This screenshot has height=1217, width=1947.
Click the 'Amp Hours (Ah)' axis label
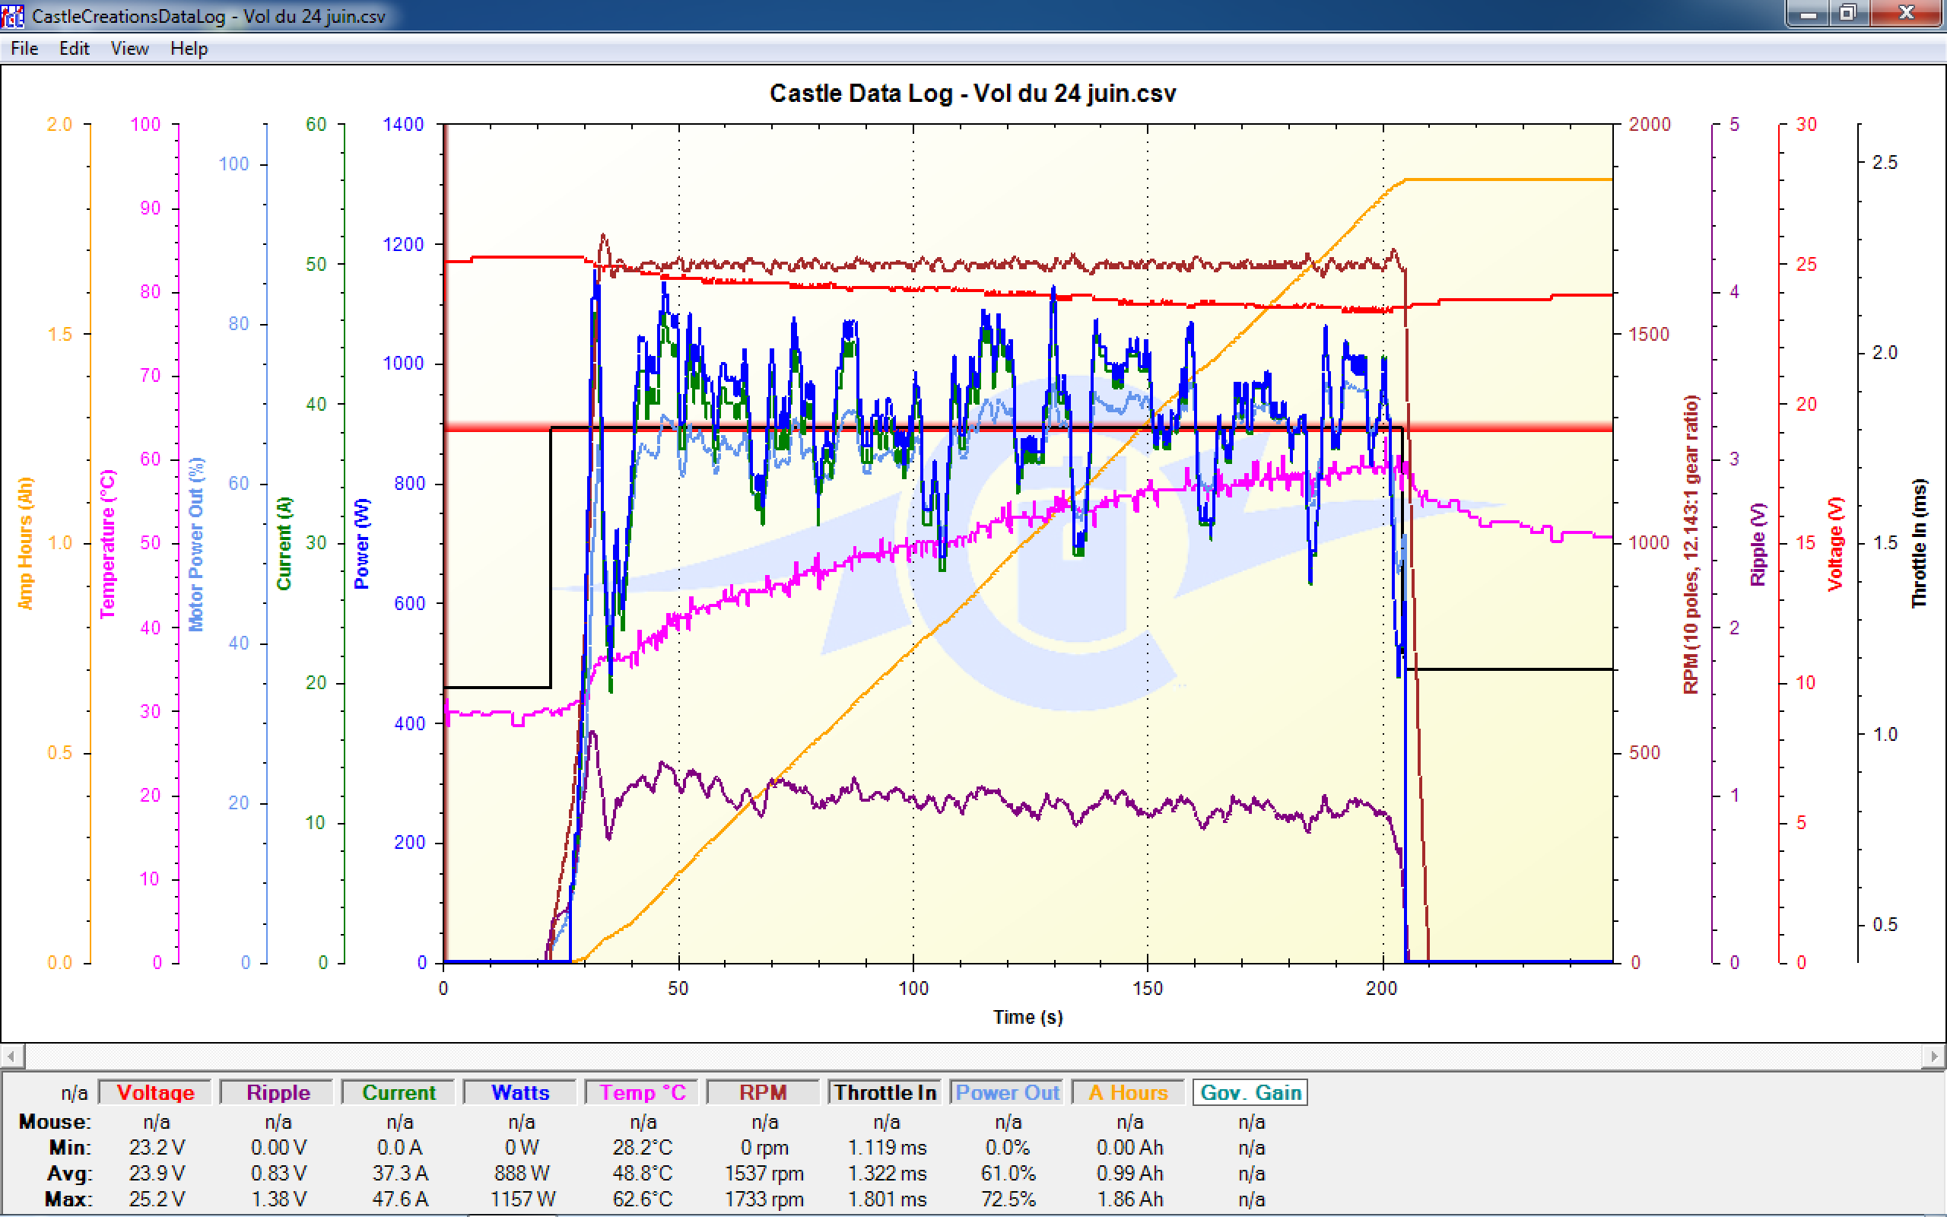point(26,543)
